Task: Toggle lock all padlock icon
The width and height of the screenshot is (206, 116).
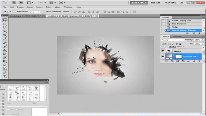Action: click(180, 44)
